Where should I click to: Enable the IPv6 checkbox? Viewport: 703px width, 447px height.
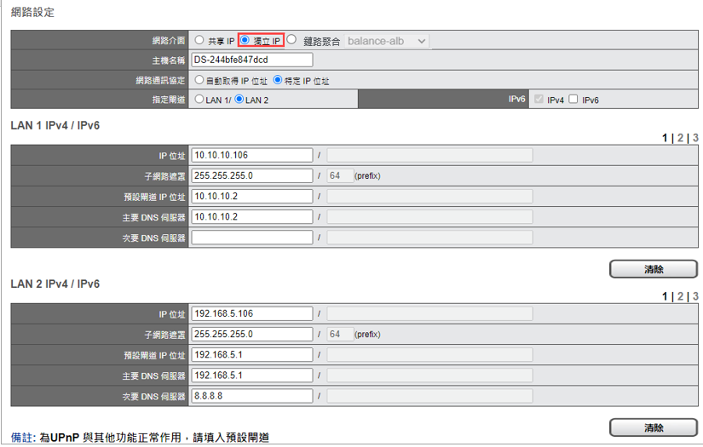[x=573, y=99]
